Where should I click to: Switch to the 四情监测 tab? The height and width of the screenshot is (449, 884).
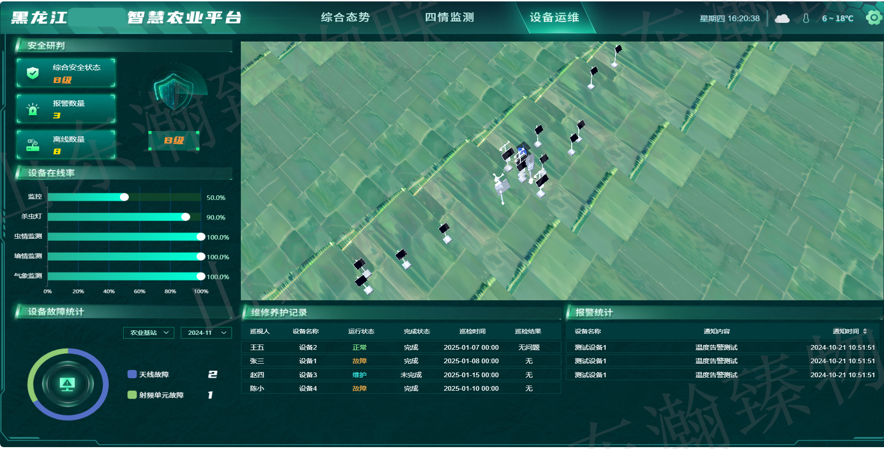[449, 17]
